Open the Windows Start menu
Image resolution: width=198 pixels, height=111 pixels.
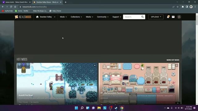tap(76, 108)
